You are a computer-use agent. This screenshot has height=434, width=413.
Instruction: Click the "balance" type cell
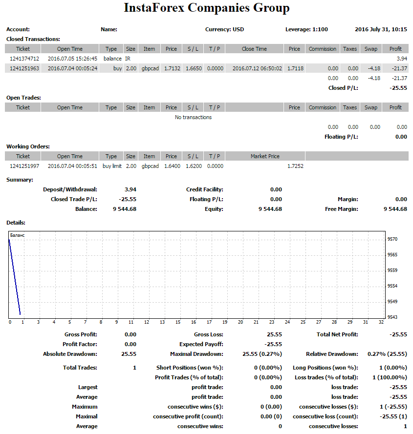[112, 59]
